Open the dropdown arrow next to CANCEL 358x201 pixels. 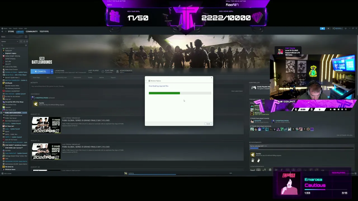52,71
